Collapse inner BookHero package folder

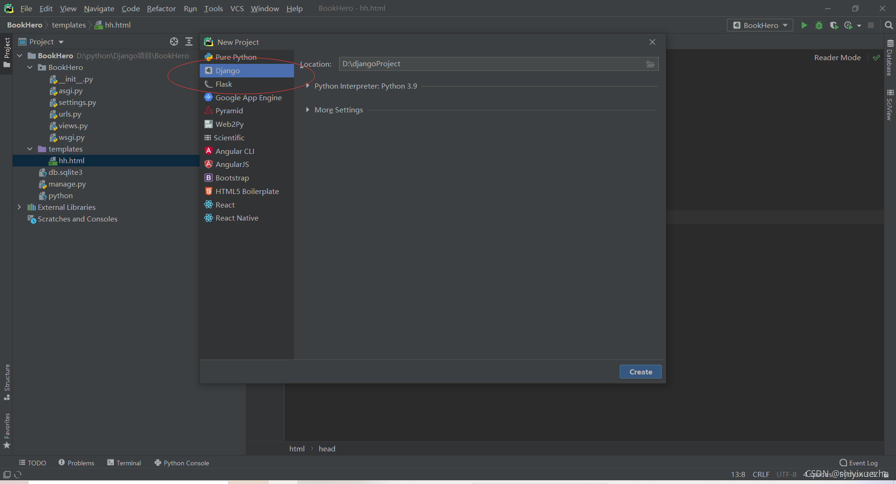[x=30, y=67]
